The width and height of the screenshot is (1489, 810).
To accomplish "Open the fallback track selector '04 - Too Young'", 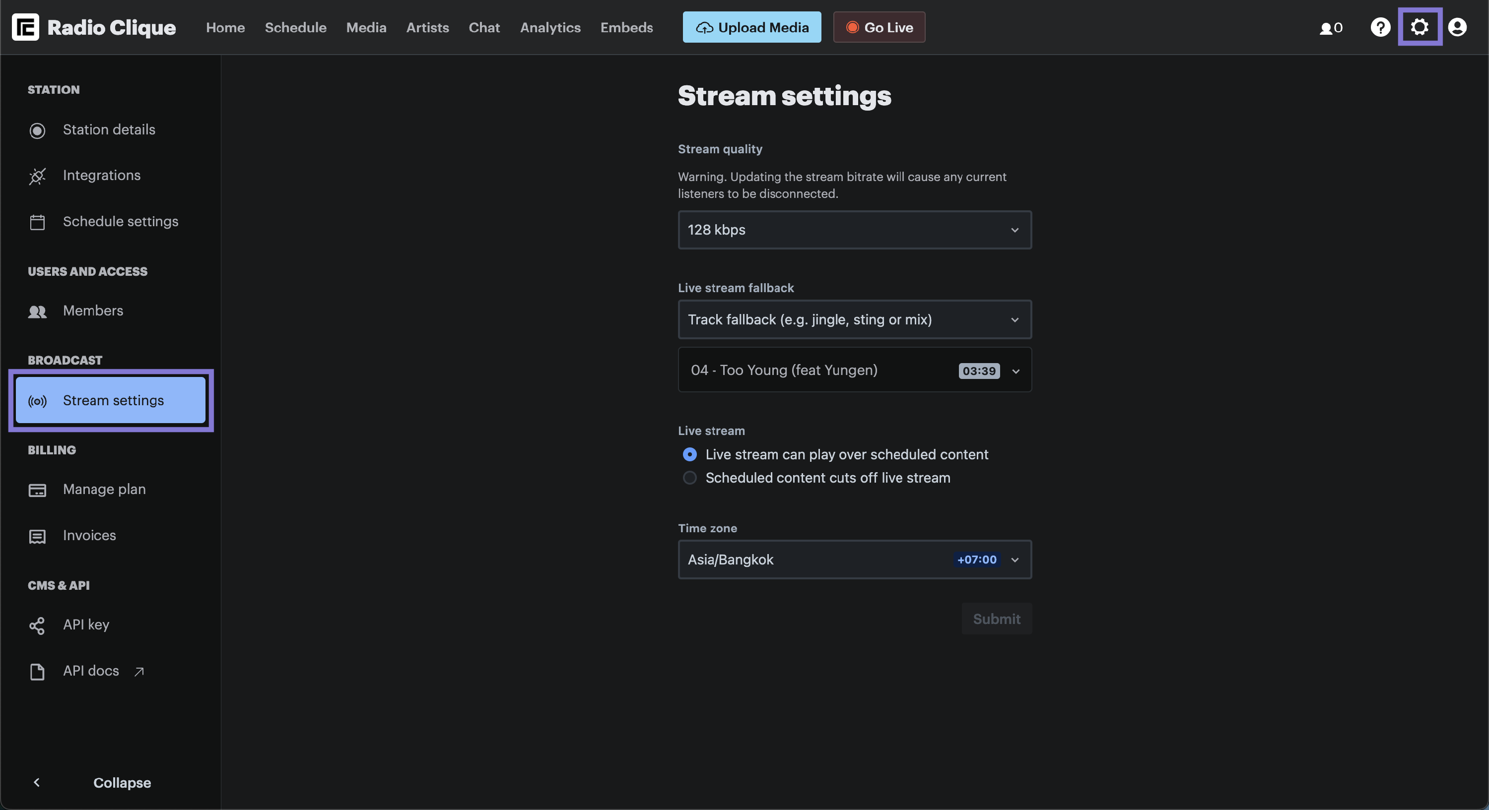I will pos(854,370).
